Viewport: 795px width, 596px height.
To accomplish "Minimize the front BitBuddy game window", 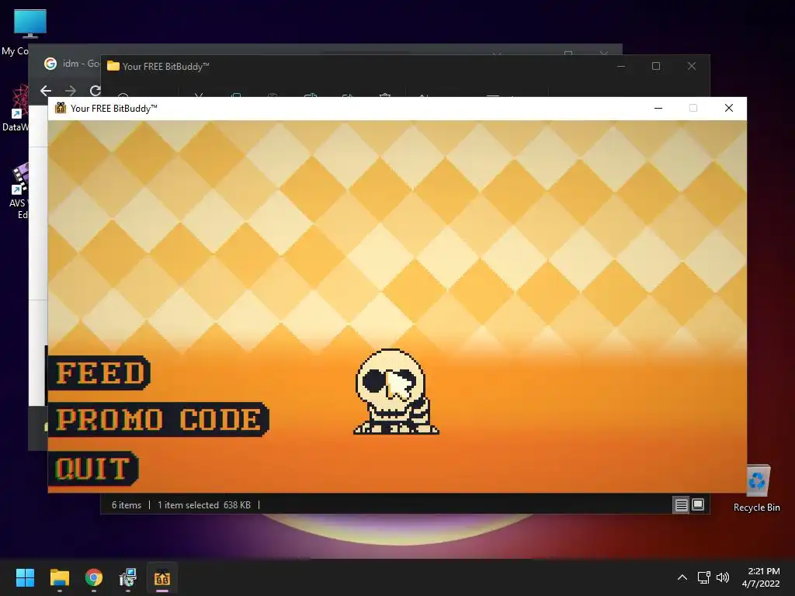I will pos(658,108).
